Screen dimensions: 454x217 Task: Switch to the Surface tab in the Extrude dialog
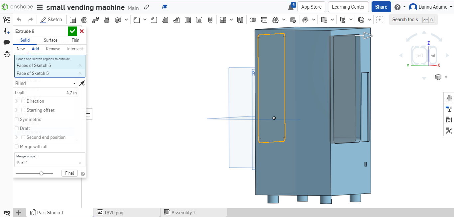(x=51, y=40)
